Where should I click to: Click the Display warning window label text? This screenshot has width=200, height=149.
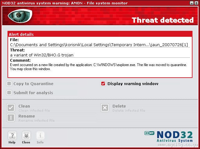tap(133, 84)
